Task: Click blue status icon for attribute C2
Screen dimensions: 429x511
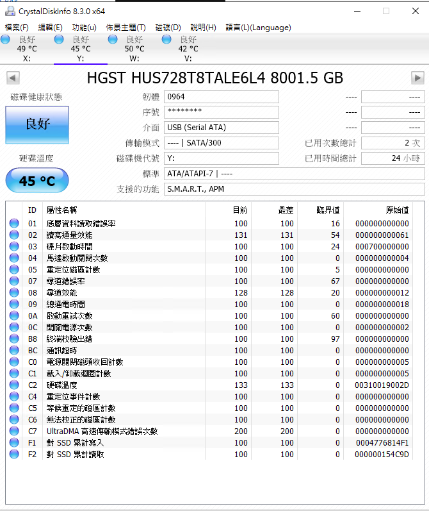Action: click(x=14, y=385)
